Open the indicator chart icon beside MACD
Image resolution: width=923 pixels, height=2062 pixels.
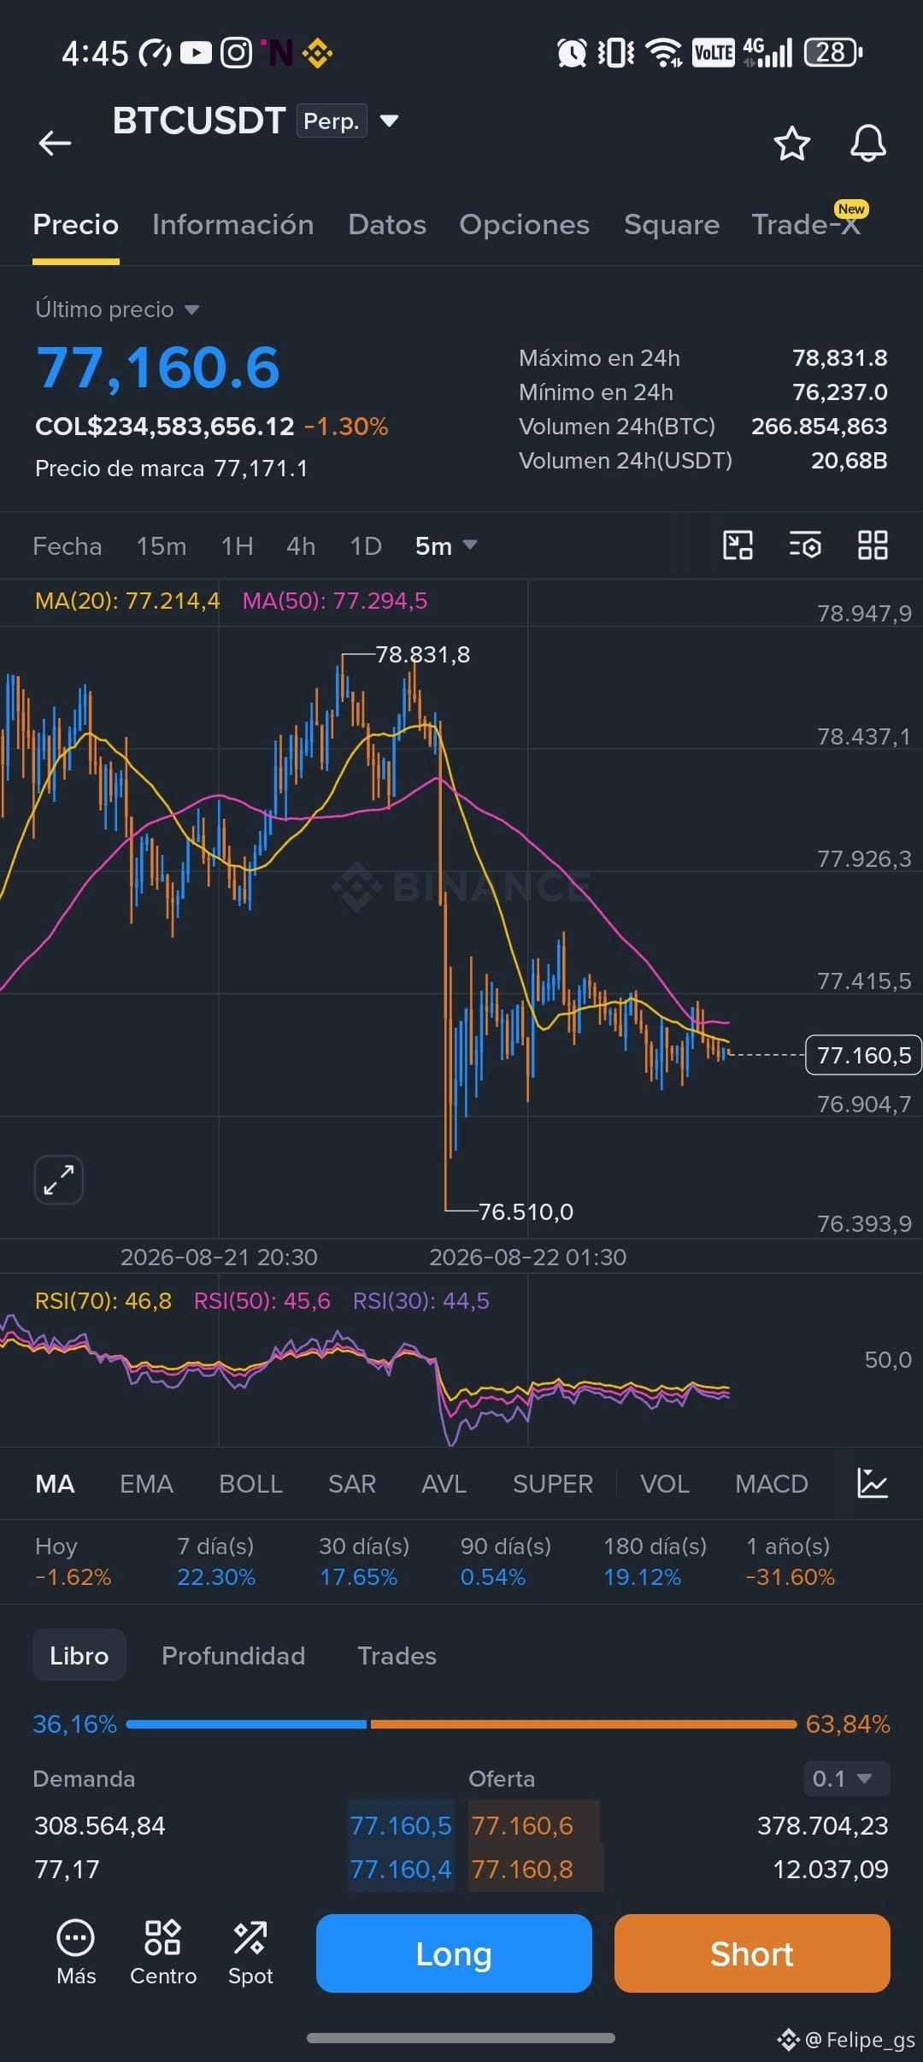pyautogui.click(x=873, y=1483)
